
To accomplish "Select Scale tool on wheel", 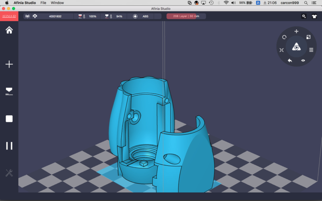I will tap(308, 37).
